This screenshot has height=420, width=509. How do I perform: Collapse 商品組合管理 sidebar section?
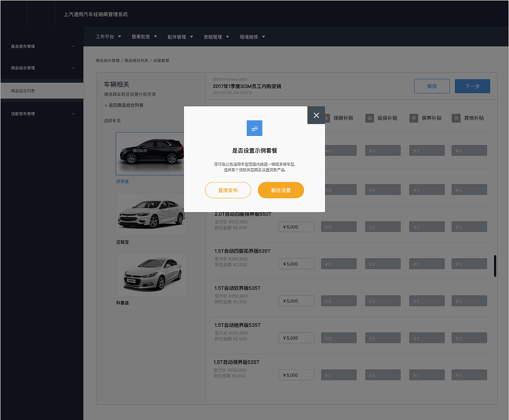point(42,68)
